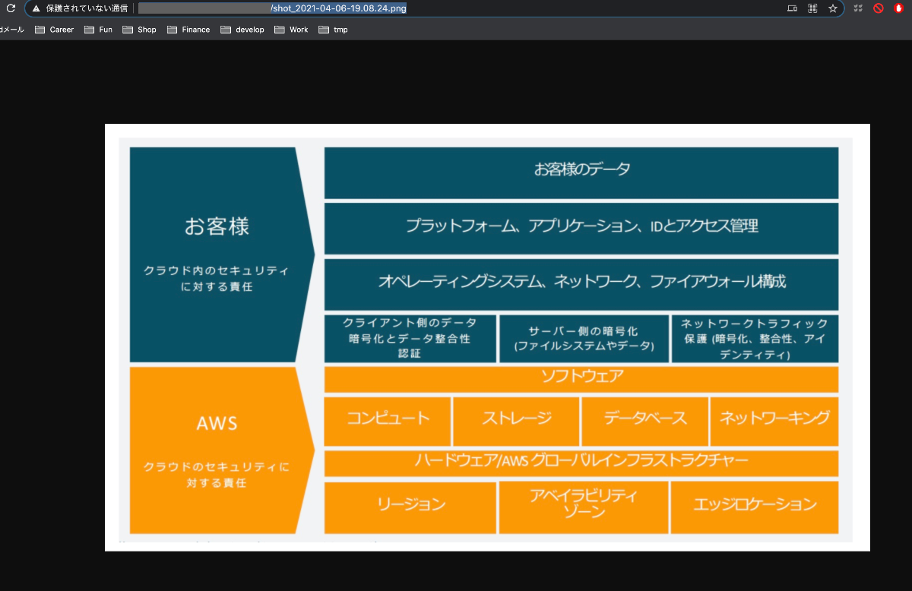Open the red stop-hand AdBlock extension

click(898, 8)
